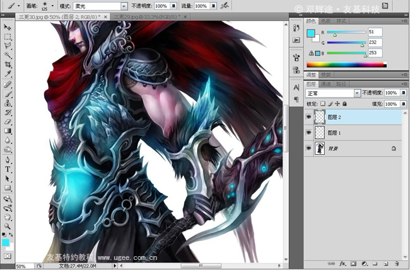Hide the 背景 layer with its eye icon
The image size is (410, 270).
click(309, 148)
